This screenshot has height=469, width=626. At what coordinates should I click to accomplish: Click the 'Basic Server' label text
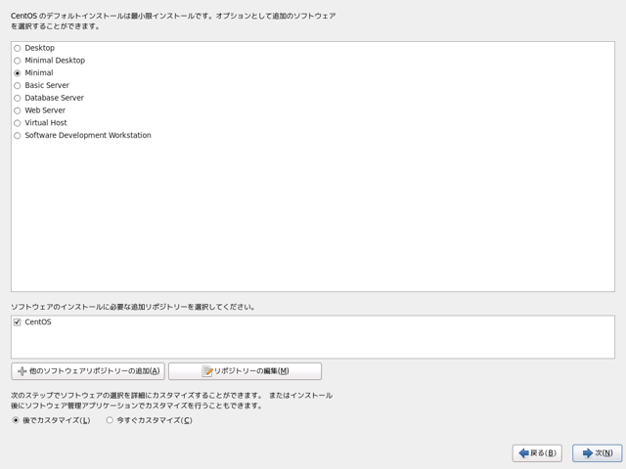coord(47,85)
